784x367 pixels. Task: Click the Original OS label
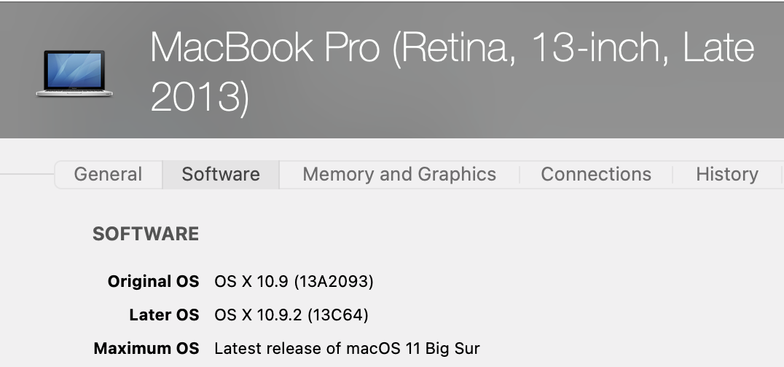(x=153, y=281)
